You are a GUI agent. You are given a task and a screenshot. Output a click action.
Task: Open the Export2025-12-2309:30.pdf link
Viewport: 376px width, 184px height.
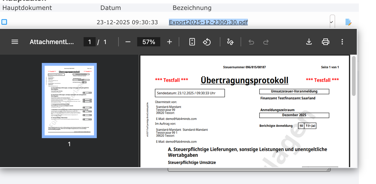(x=208, y=22)
